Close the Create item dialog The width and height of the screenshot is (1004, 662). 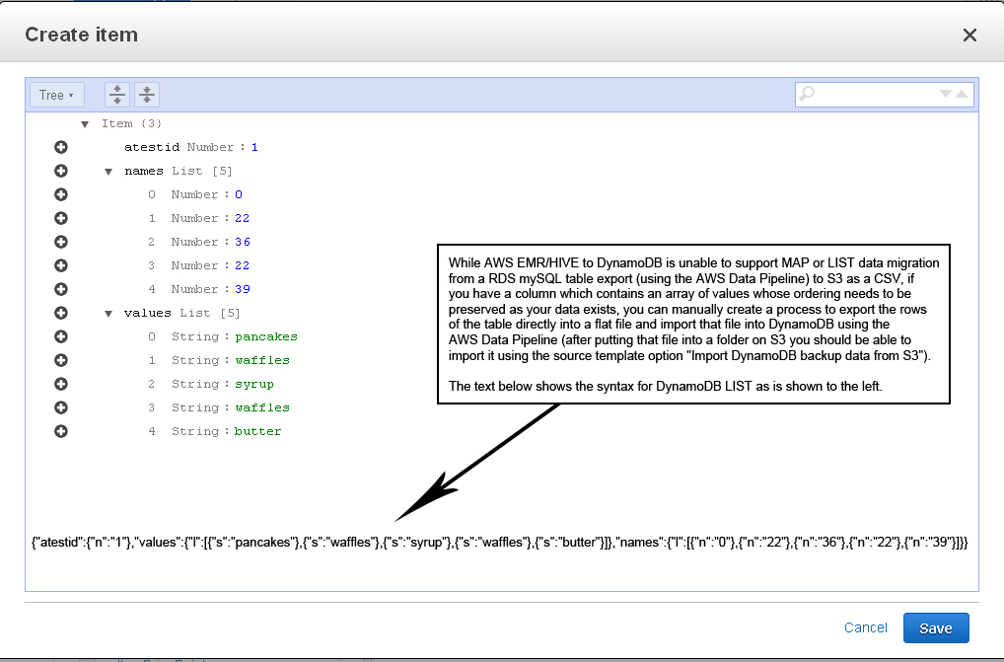(970, 36)
